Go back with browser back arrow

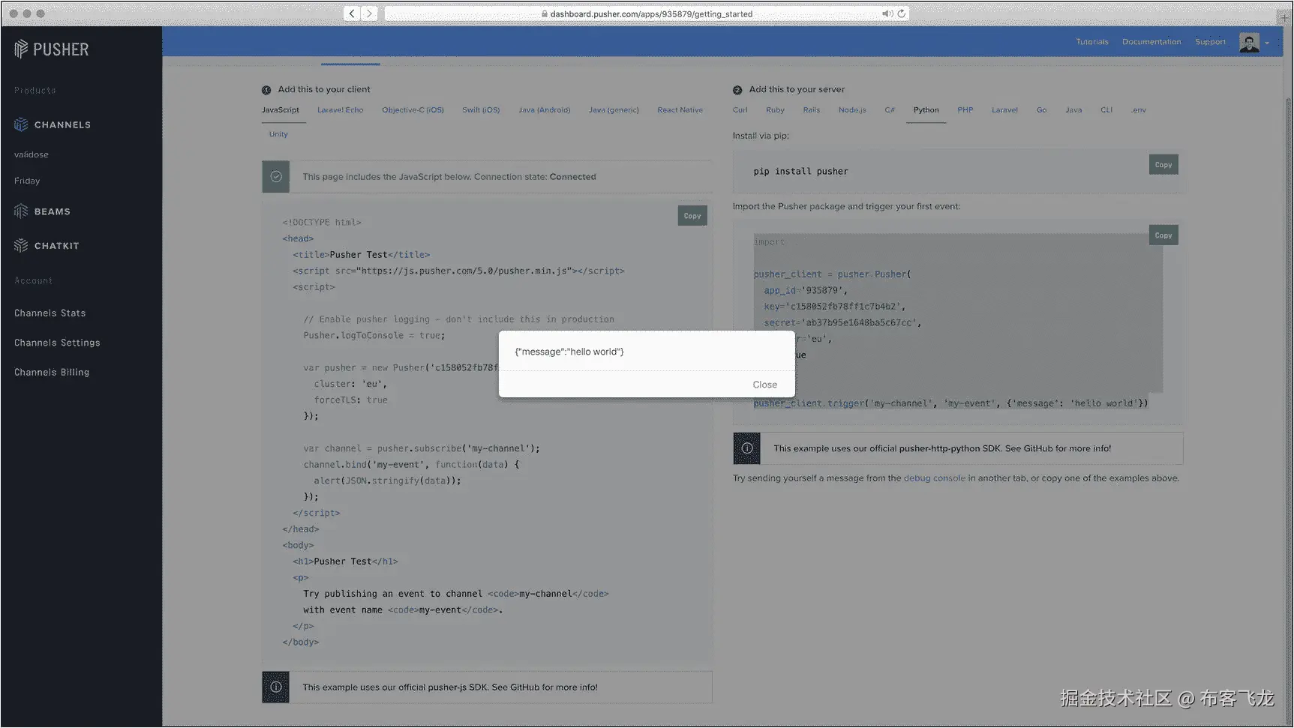point(352,13)
